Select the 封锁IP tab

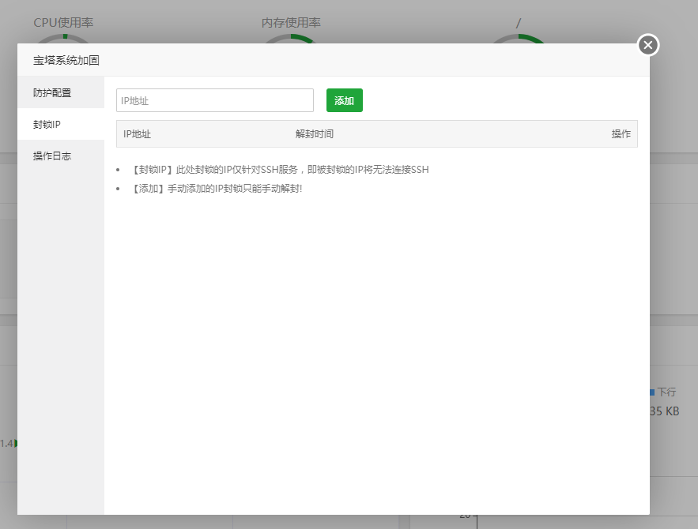(x=61, y=125)
